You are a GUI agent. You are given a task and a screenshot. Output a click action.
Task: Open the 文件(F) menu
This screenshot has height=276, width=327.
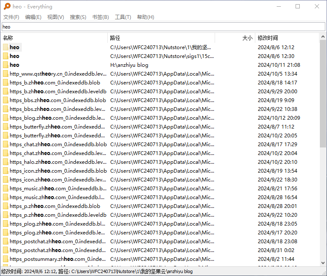pos(11,17)
